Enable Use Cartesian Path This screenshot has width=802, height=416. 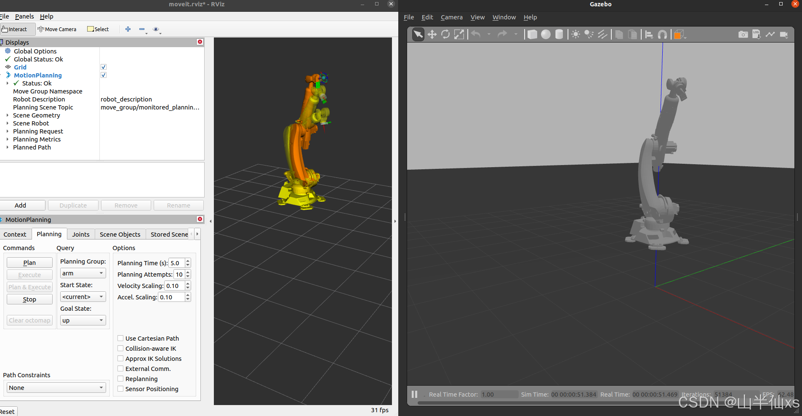[x=120, y=338]
